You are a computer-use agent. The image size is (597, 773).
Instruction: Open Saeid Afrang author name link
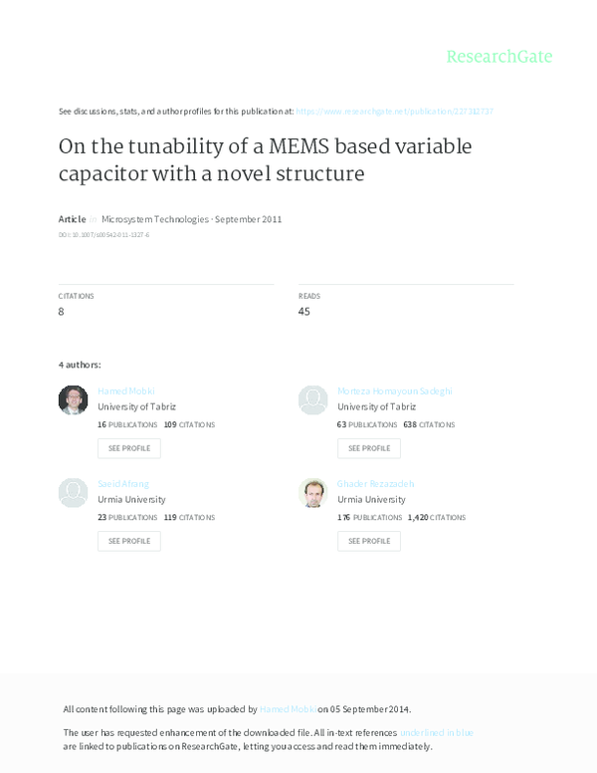(x=123, y=483)
